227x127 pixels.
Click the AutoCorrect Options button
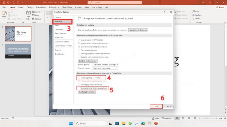click(x=138, y=30)
